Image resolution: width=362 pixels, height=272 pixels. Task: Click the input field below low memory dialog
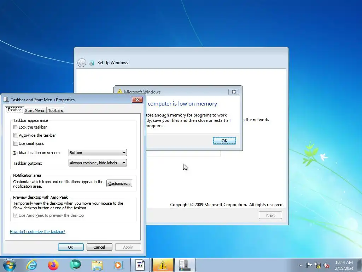click(x=183, y=154)
